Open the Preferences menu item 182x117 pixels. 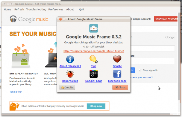click(x=56, y=10)
